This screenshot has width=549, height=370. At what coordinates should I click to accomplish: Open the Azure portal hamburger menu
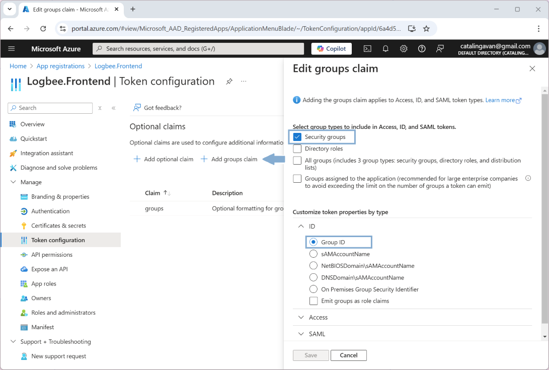tap(12, 49)
